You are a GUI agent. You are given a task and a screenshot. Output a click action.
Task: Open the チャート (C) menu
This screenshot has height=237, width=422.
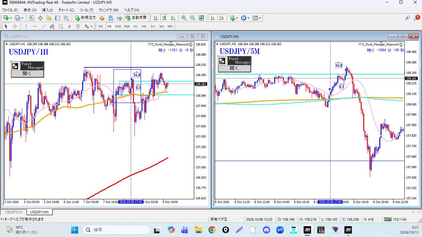click(x=66, y=10)
